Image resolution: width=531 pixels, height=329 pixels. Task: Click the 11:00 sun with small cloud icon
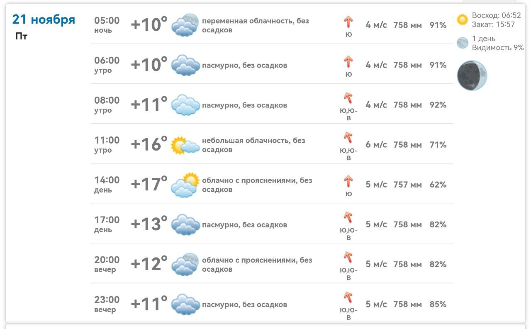coord(185,145)
